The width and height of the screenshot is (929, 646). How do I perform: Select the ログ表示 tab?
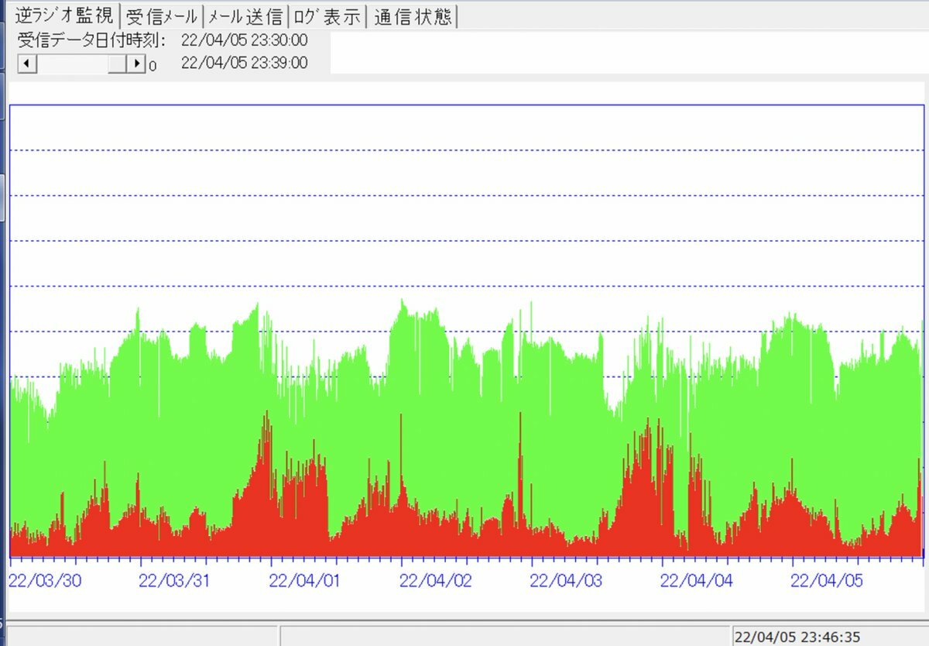(326, 16)
